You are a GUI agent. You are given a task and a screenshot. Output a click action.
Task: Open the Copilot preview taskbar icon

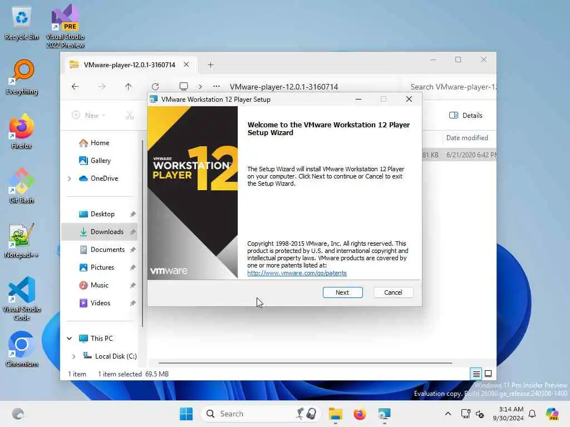click(x=552, y=414)
